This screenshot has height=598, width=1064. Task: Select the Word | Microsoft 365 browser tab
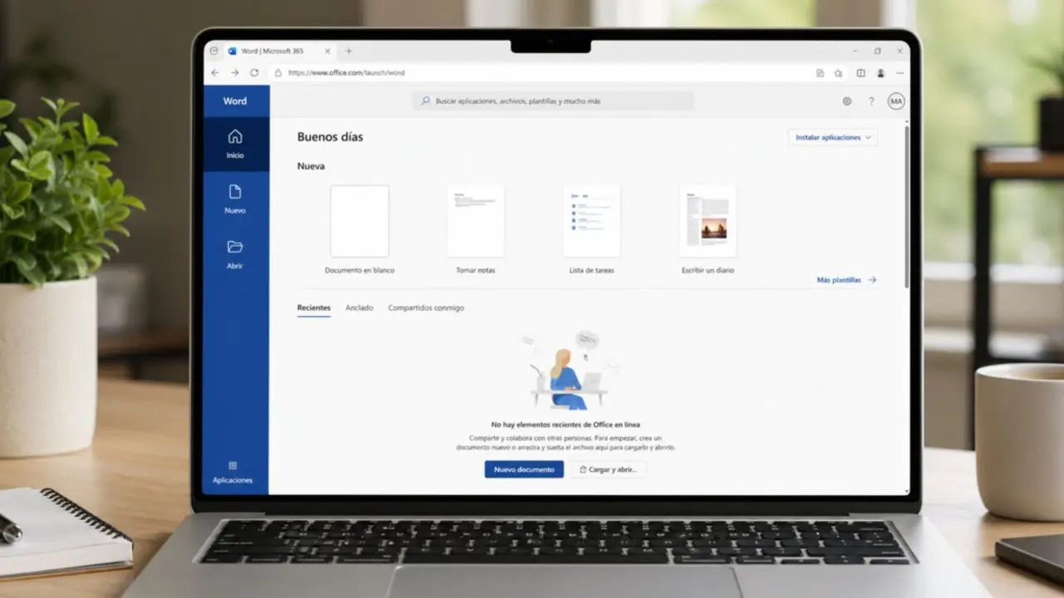280,51
